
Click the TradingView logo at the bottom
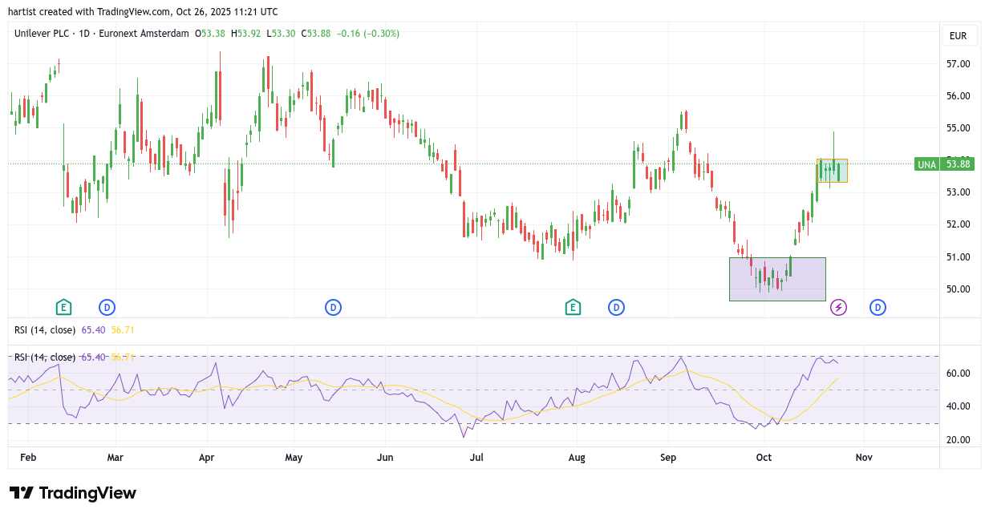(73, 493)
